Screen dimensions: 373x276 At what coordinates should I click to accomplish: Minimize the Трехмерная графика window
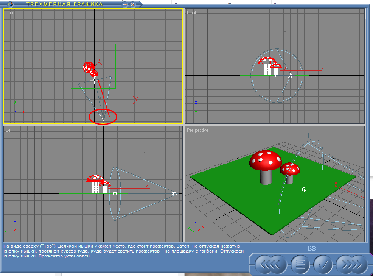tap(125, 5)
